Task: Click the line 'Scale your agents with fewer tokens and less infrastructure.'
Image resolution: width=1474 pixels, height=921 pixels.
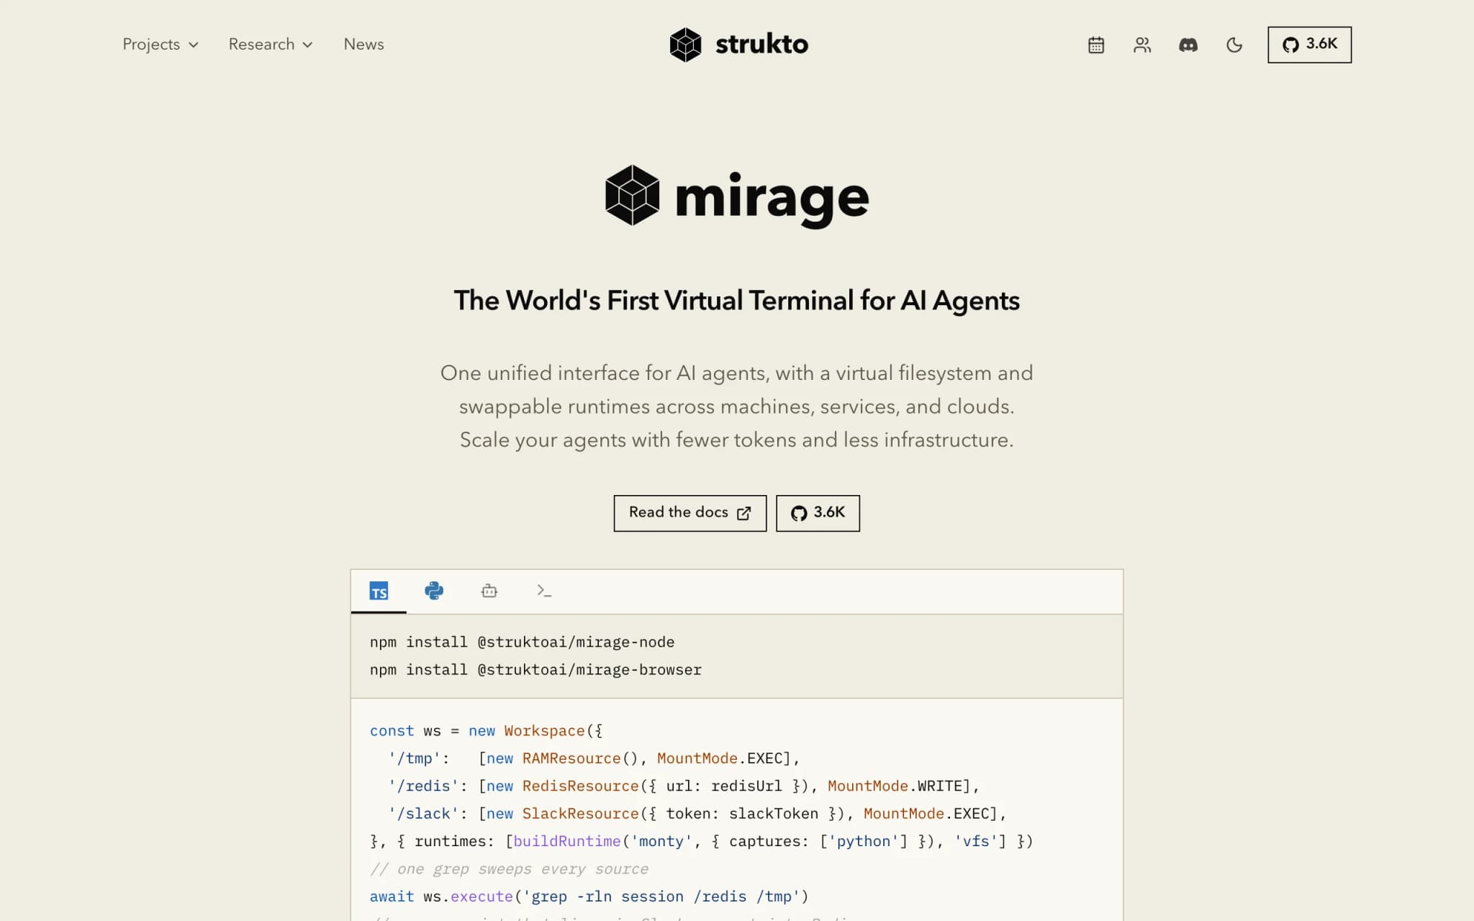Action: click(x=736, y=440)
